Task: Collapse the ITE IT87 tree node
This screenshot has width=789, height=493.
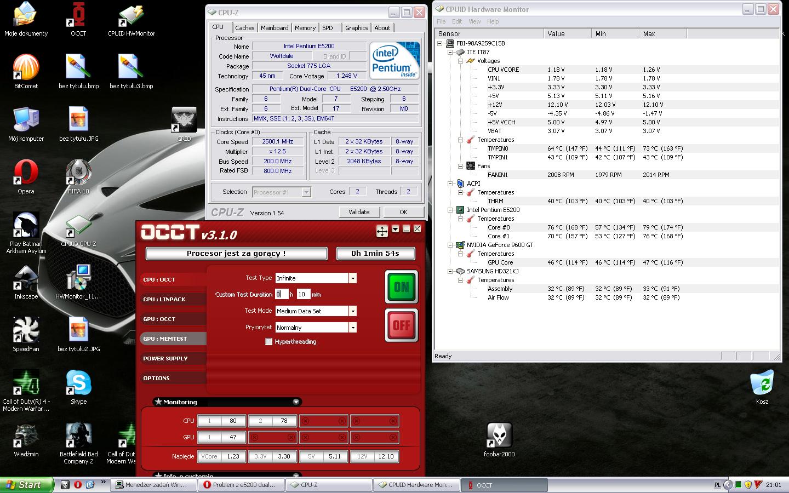Action: 450,52
